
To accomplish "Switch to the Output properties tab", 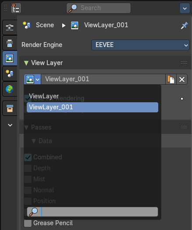I will [x=10, y=43].
